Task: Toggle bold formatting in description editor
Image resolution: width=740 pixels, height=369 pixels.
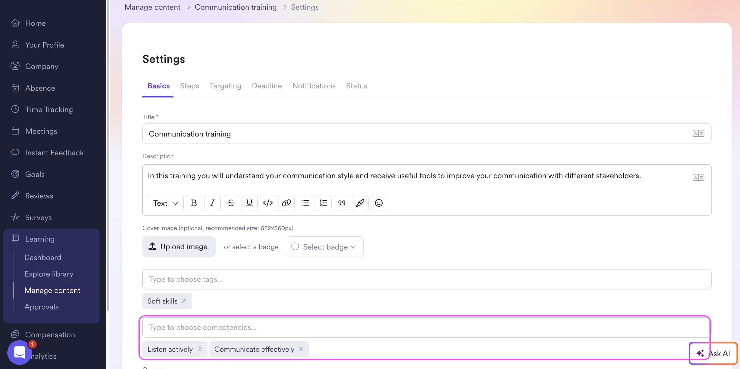Action: point(194,203)
